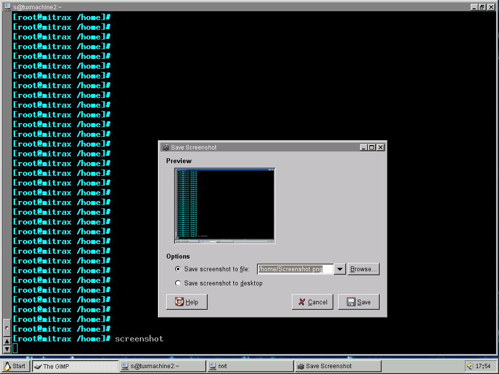Open the Start menu

[x=15, y=366]
